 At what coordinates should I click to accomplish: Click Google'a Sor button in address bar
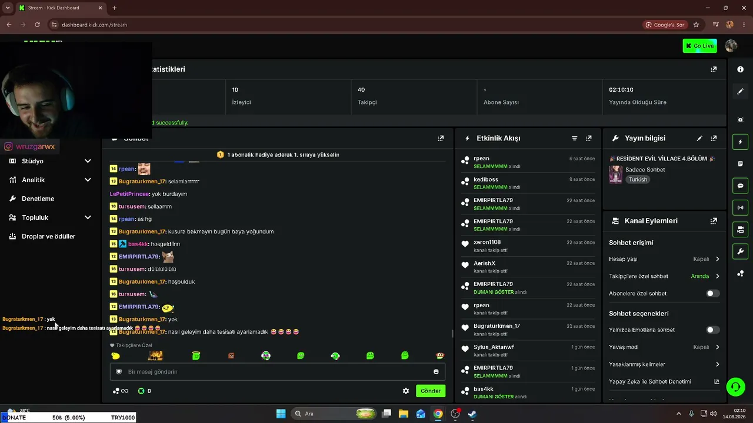665,25
